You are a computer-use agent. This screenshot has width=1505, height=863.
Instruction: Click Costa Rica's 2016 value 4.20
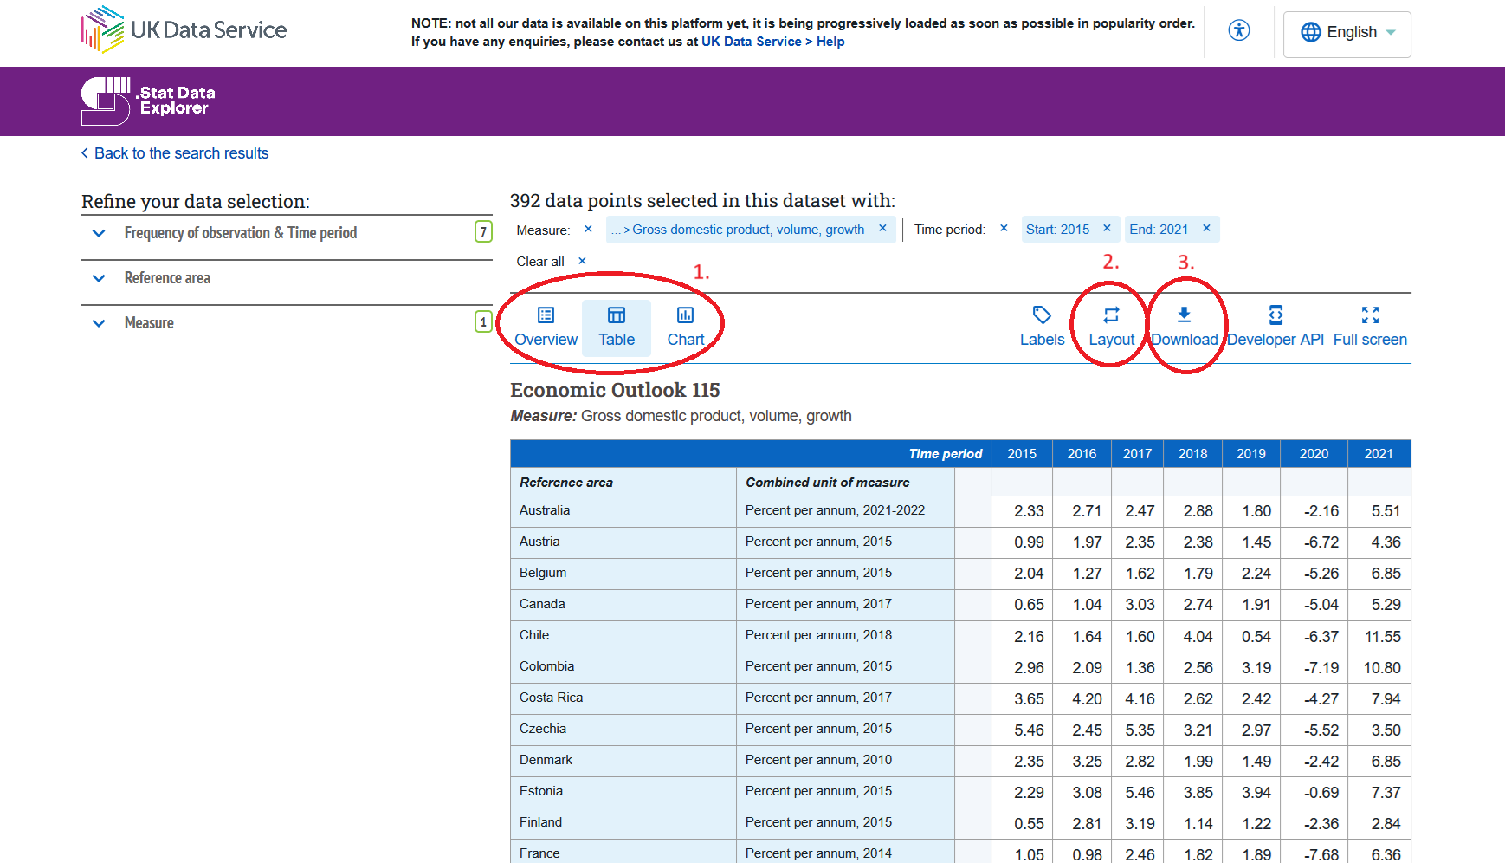[1087, 699]
